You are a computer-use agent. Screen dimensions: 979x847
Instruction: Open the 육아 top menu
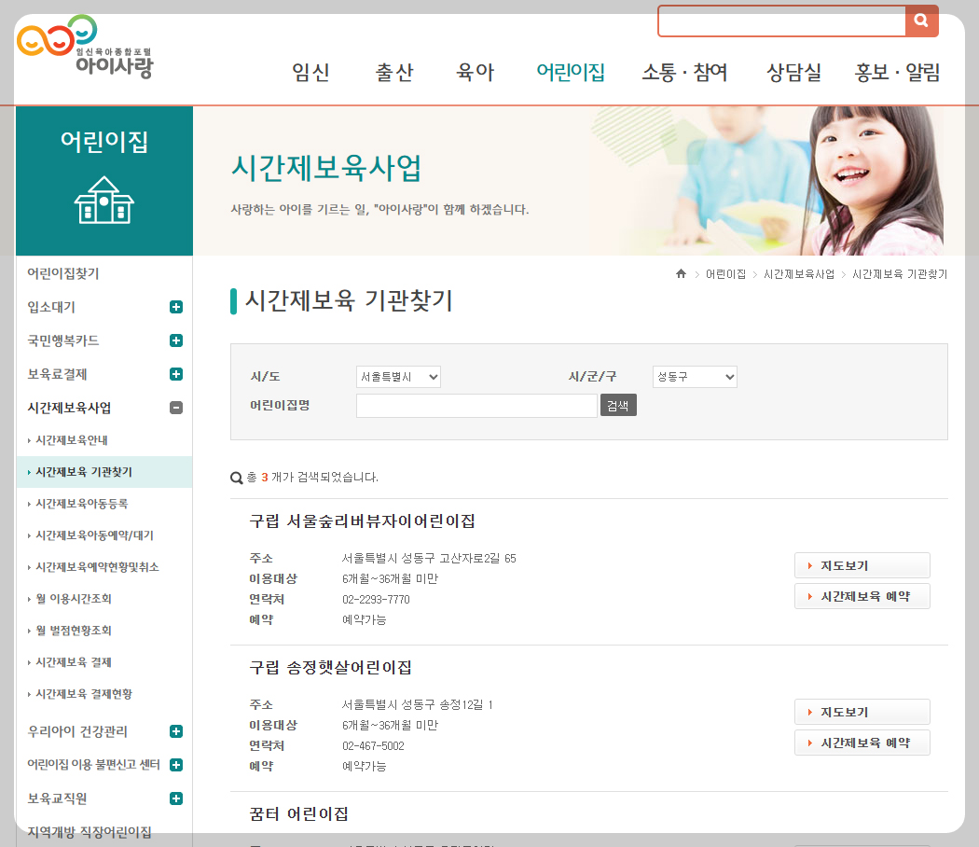[x=476, y=73]
